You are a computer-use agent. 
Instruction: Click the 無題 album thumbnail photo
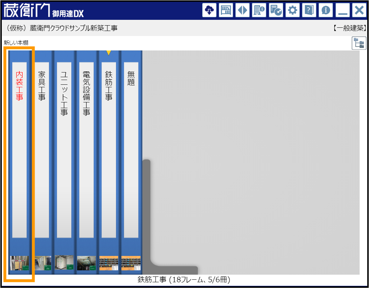[x=131, y=263]
